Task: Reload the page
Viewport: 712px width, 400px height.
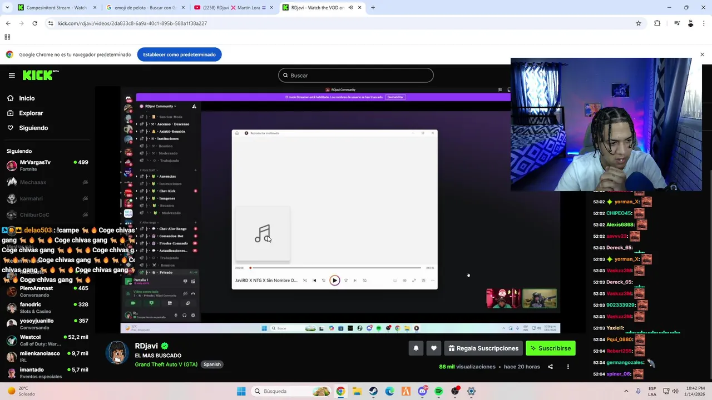Action: pyautogui.click(x=34, y=23)
